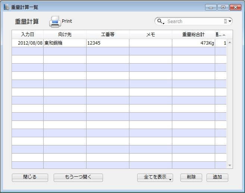245x193 pixels.
Task: Select the 東和鋼機 cell in first row
Action: click(x=65, y=43)
